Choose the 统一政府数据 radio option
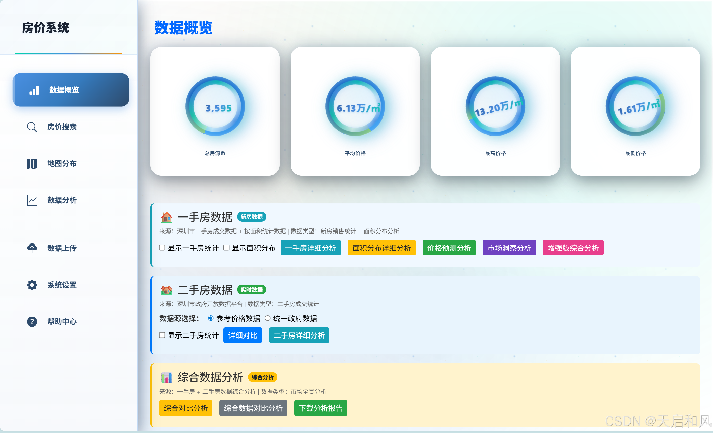 [x=268, y=318]
